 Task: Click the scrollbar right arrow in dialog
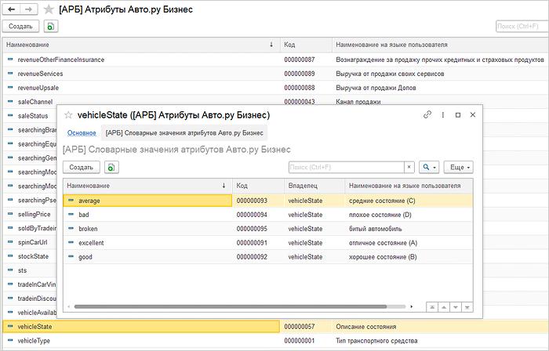click(412, 306)
